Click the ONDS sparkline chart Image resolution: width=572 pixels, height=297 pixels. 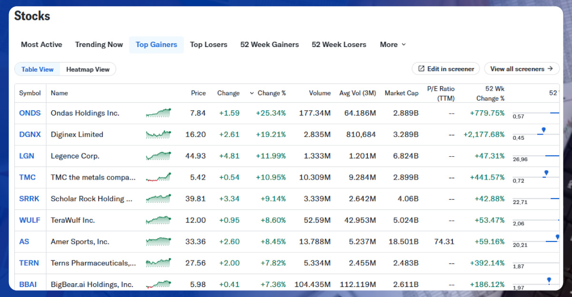coord(158,113)
